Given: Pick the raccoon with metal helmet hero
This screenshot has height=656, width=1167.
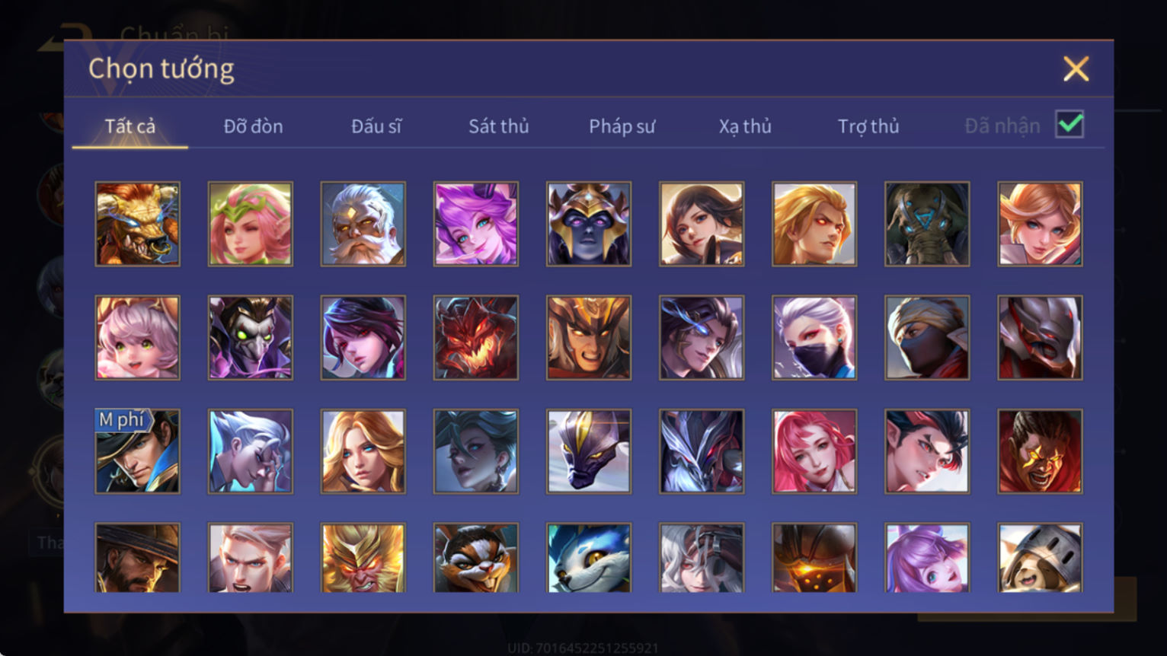Looking at the screenshot, I should point(1040,558).
